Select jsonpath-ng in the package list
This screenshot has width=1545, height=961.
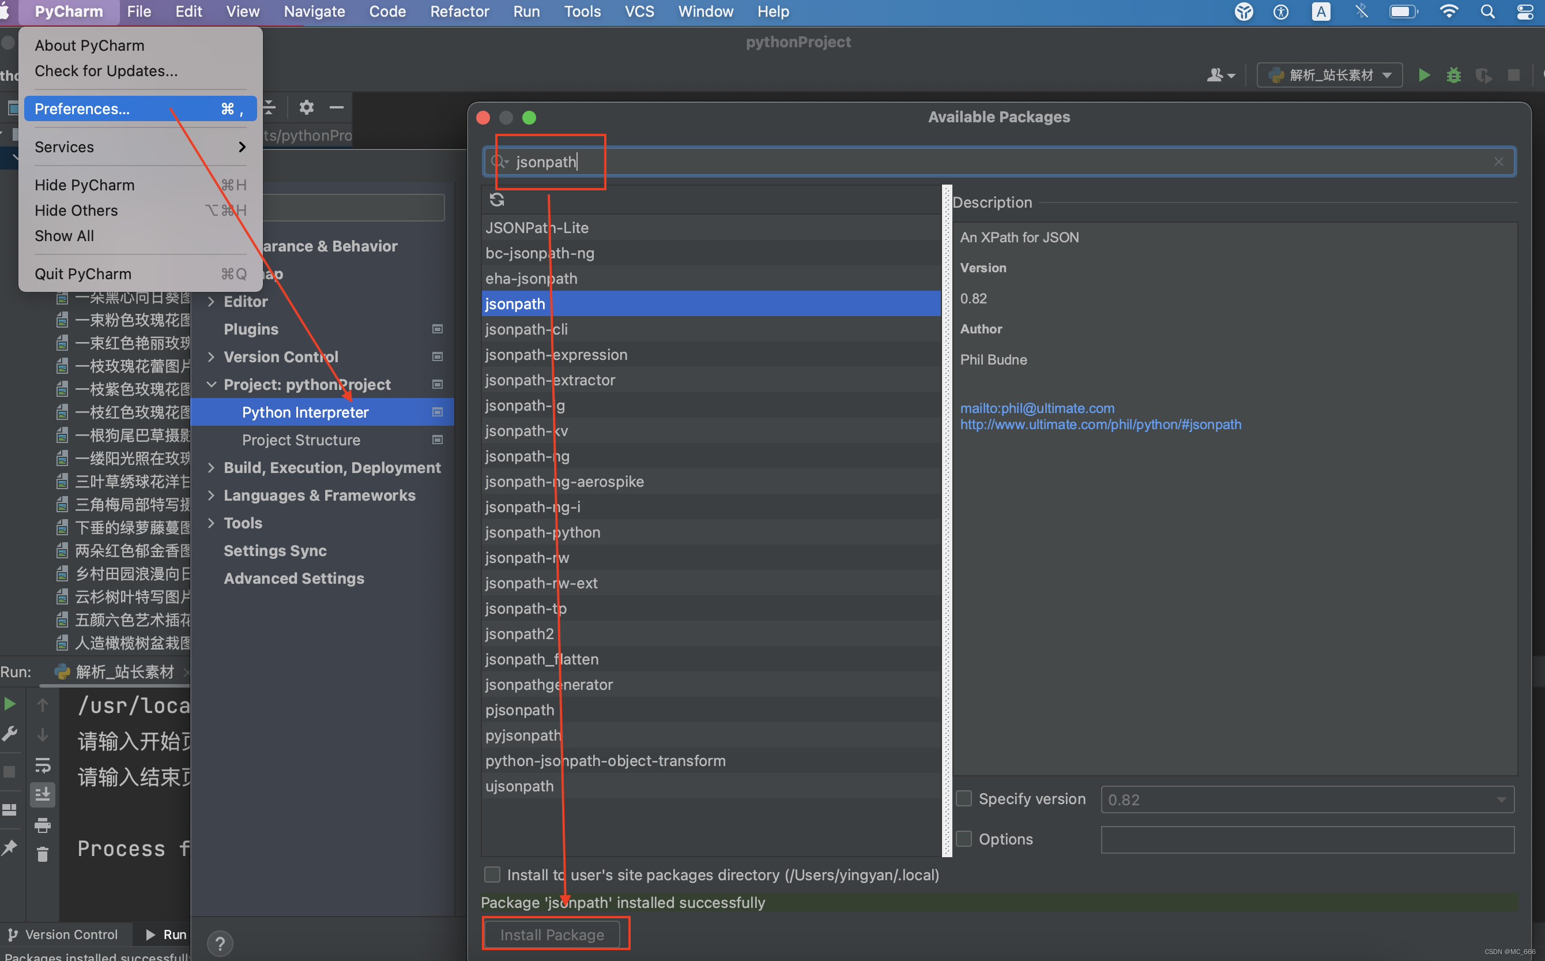tap(527, 456)
